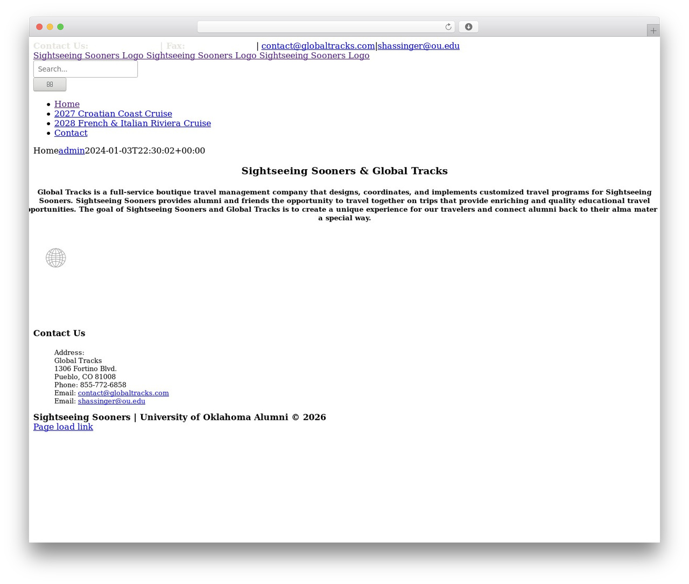The width and height of the screenshot is (689, 584).
Task: Focus the Search... input field
Action: point(86,69)
